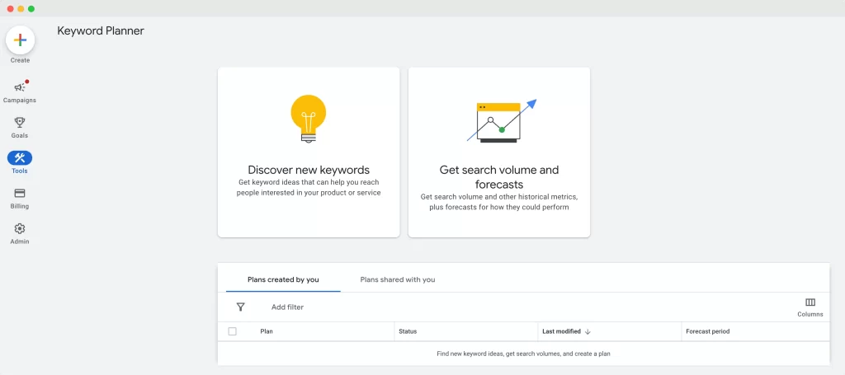845x375 pixels.
Task: Click the Add filter field
Action: coord(287,307)
